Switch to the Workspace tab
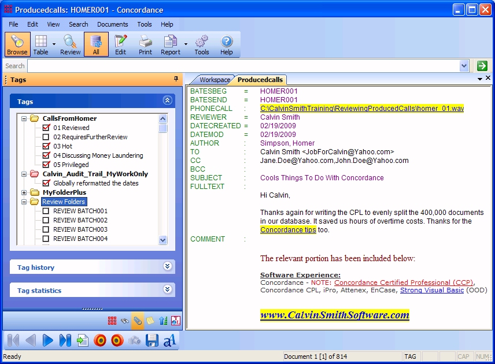Viewport: 495px width, 364px height. pos(215,80)
